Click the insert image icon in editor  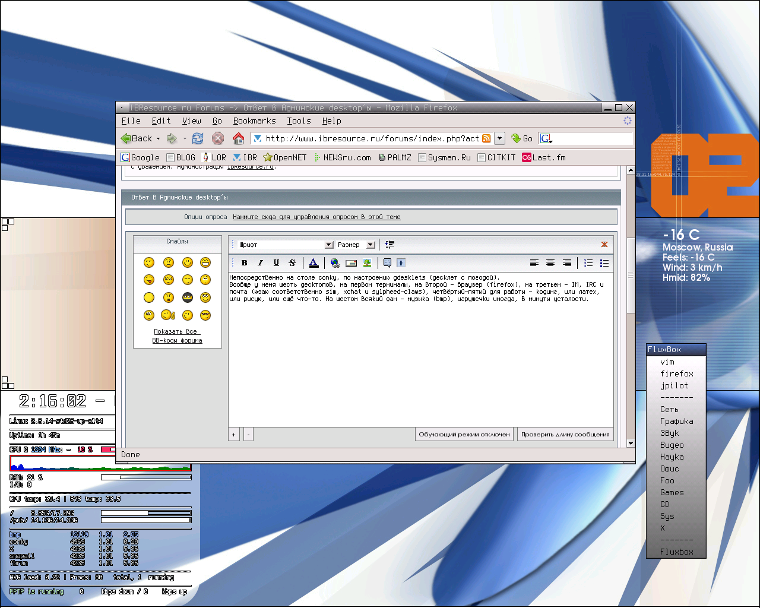(x=368, y=263)
